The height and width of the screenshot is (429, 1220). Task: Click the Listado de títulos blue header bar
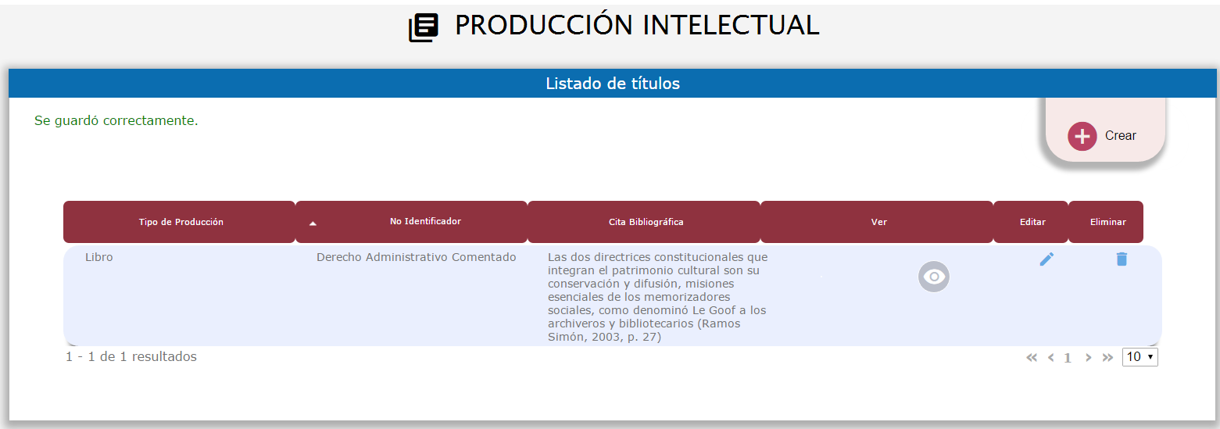pyautogui.click(x=612, y=84)
